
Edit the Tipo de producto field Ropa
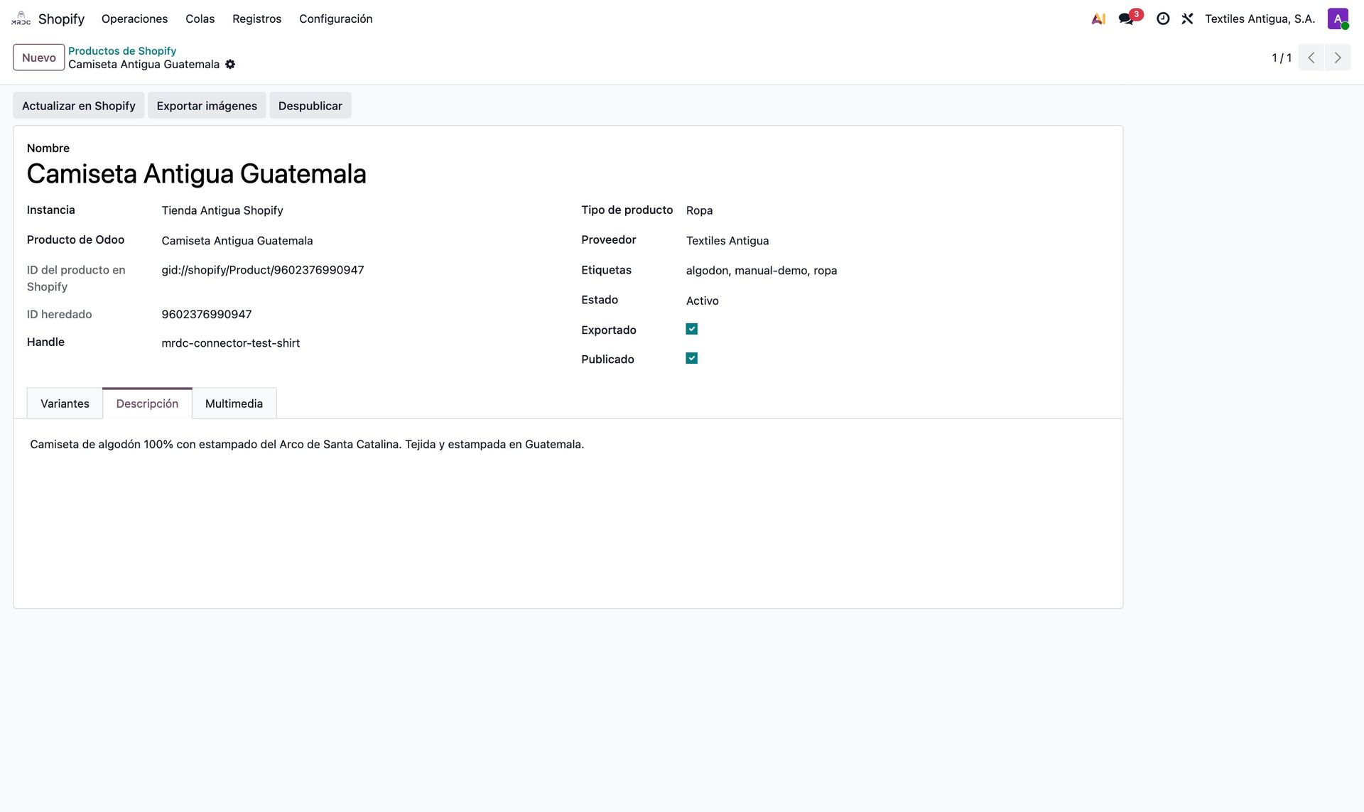pyautogui.click(x=700, y=210)
